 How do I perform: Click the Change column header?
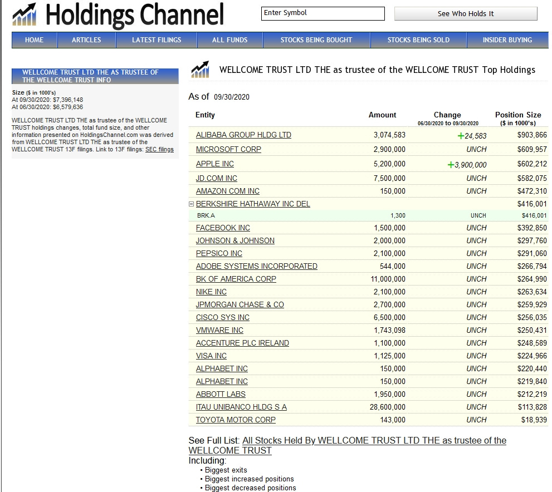pos(447,115)
